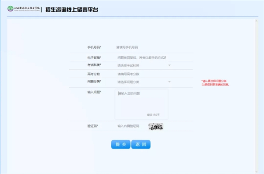Click inside the 请输入您的问题 text area
This screenshot has width=264, height=174.
point(141,104)
